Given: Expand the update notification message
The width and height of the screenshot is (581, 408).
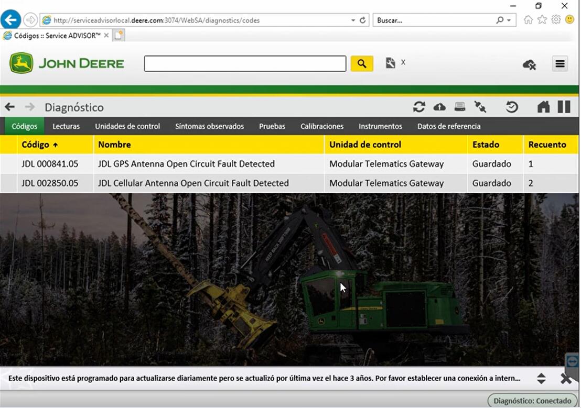Looking at the screenshot, I should [541, 378].
